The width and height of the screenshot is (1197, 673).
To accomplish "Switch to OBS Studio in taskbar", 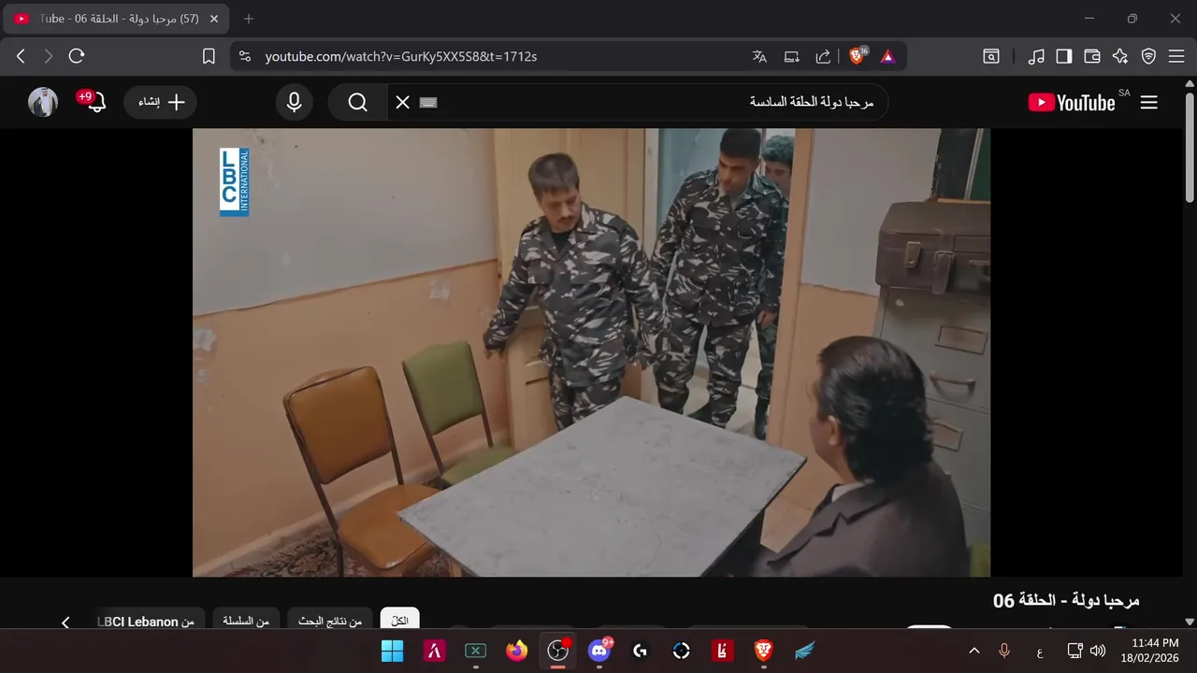I will 558,651.
